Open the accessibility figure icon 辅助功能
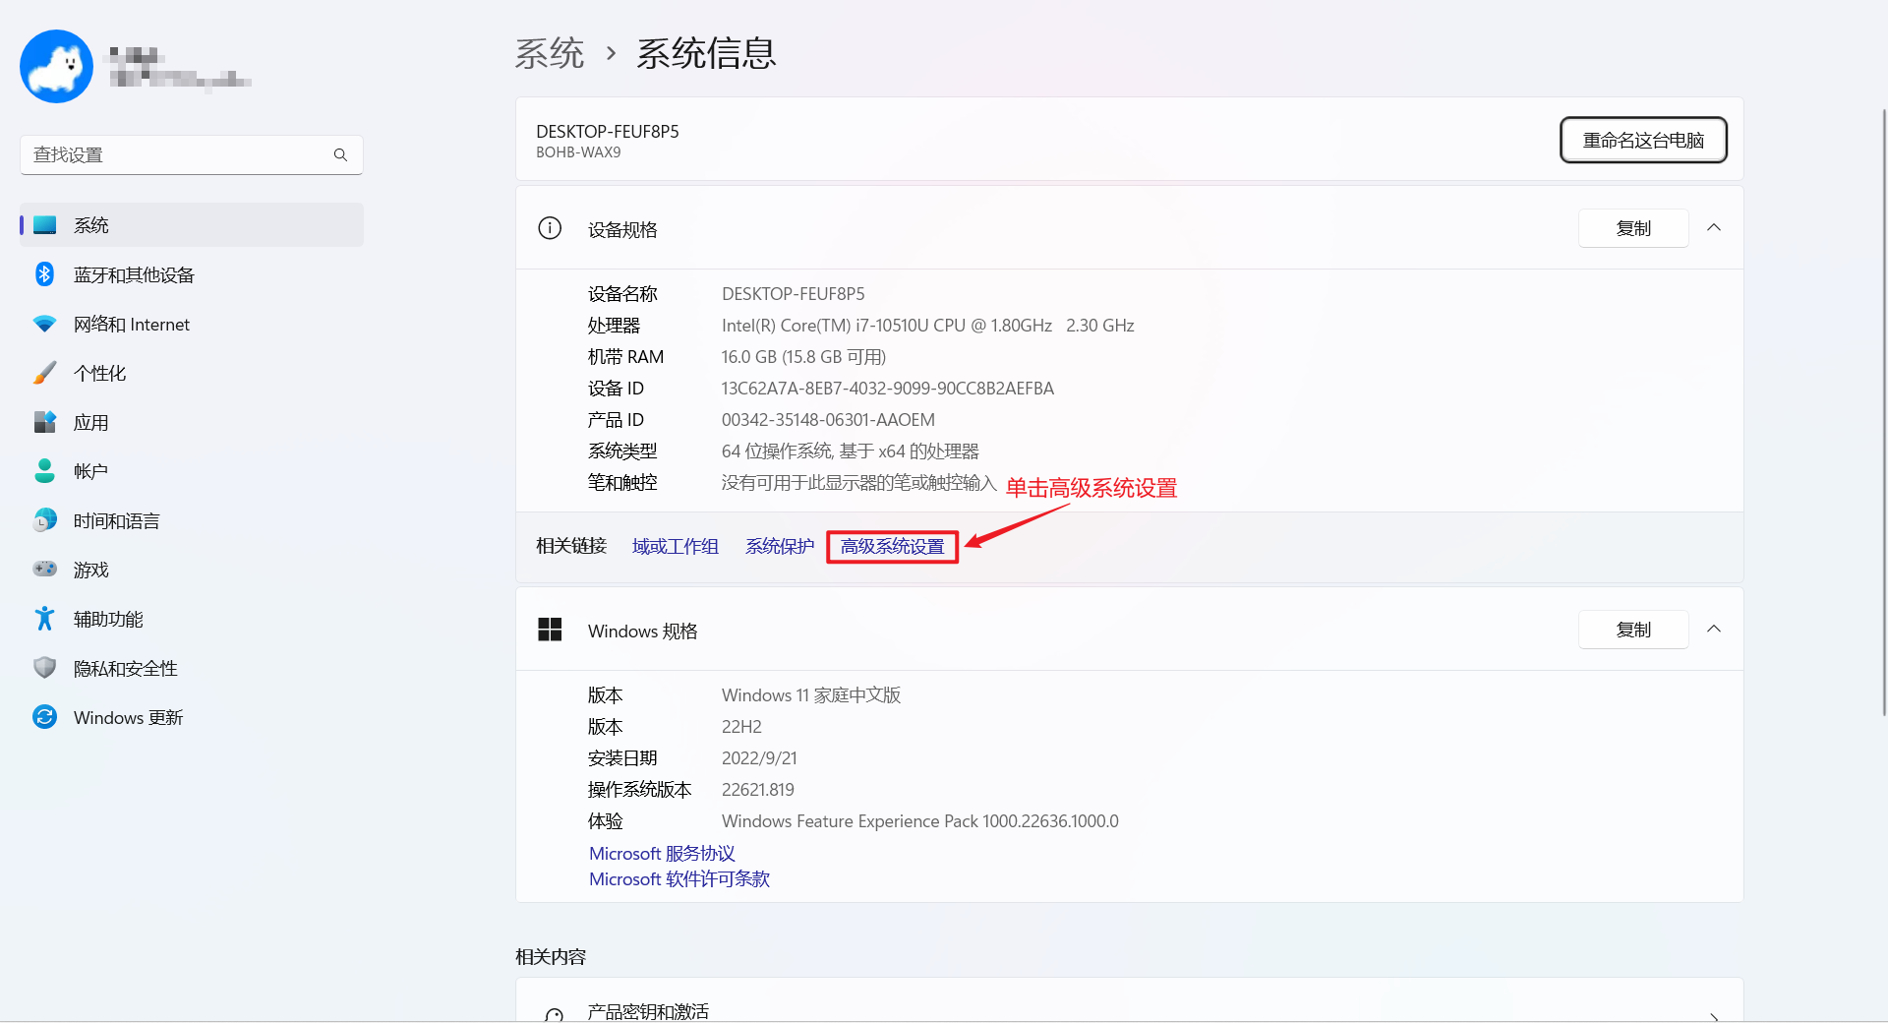Screen dimensions: 1888x1023 45,619
